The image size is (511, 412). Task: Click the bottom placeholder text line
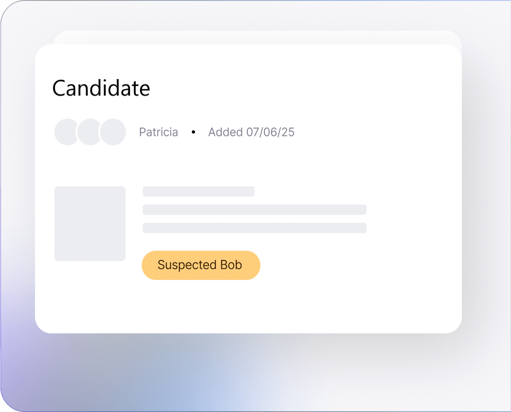[x=254, y=228]
